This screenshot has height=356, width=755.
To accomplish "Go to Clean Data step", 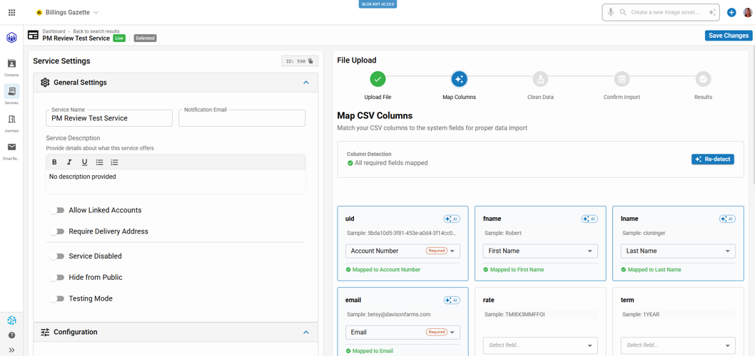I will [x=540, y=79].
